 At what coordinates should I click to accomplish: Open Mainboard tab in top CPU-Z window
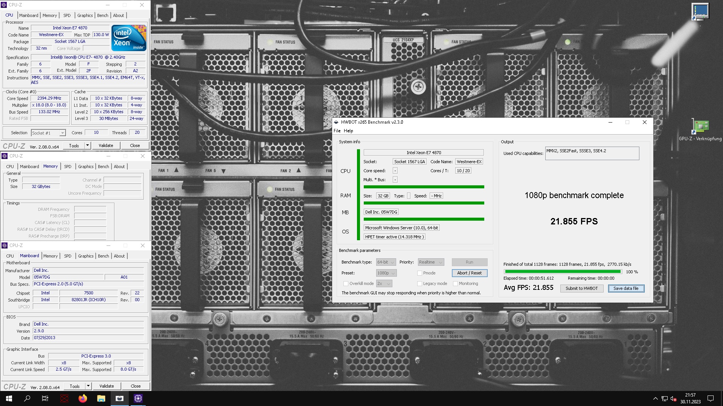click(29, 15)
